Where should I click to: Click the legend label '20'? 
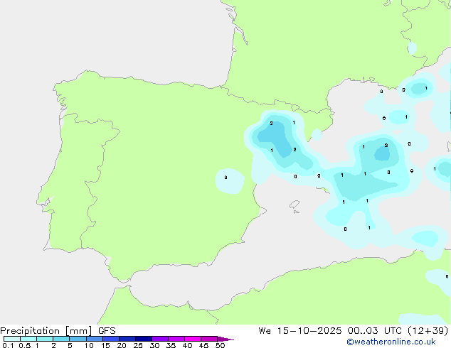click(122, 345)
